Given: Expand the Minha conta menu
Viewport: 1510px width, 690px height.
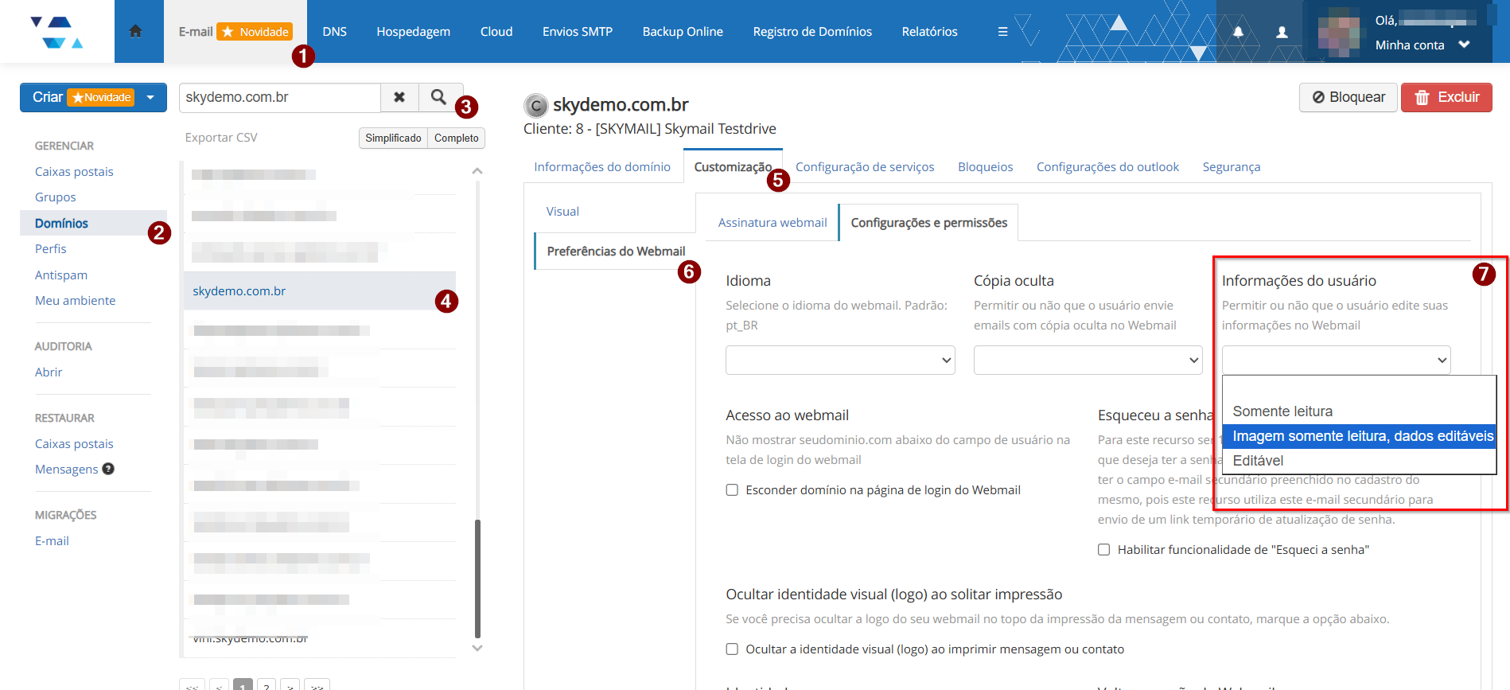Looking at the screenshot, I should 1422,45.
